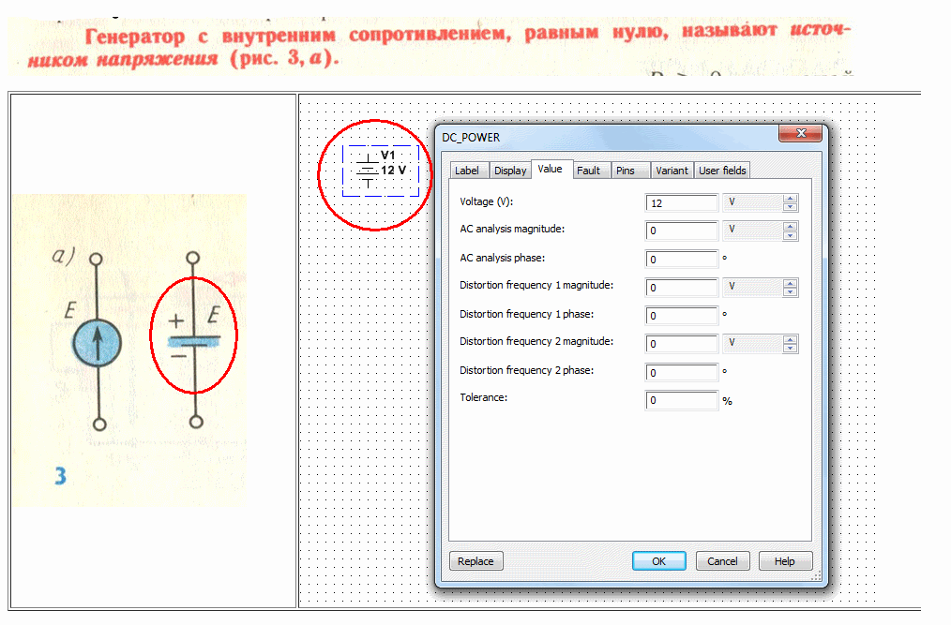The width and height of the screenshot is (951, 625).
Task: Open the Voltage unit dropdown
Action: 751,202
